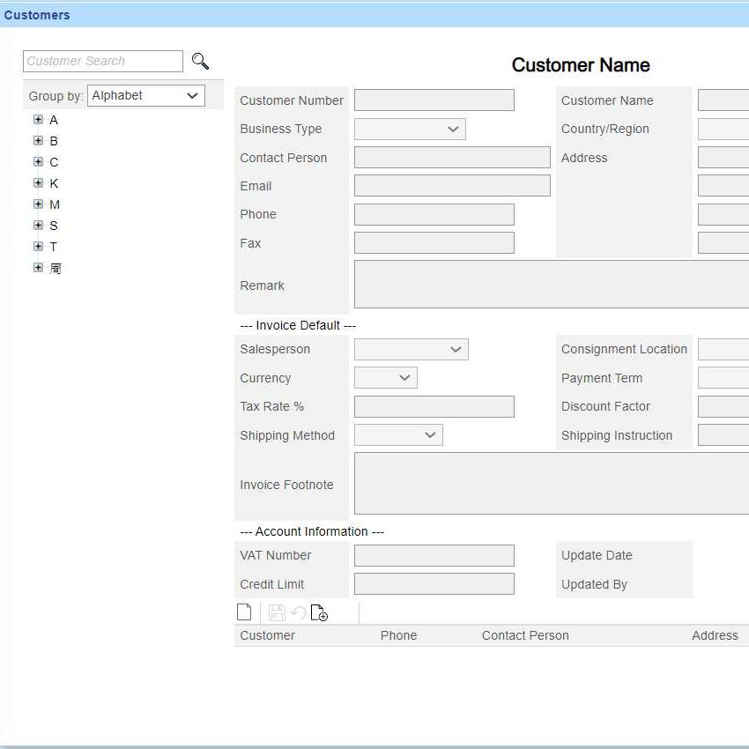749x749 pixels.
Task: Click the Customers title in the header bar
Action: tap(37, 15)
